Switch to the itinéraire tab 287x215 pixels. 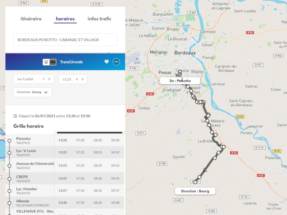coord(31,19)
